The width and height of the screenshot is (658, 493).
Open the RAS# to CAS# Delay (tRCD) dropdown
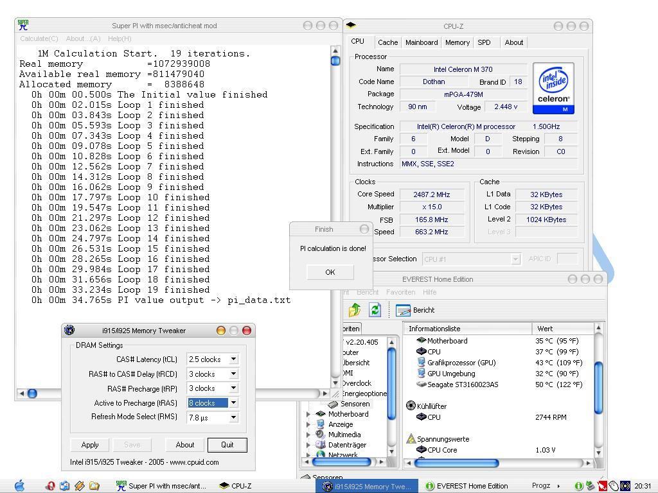coord(234,374)
